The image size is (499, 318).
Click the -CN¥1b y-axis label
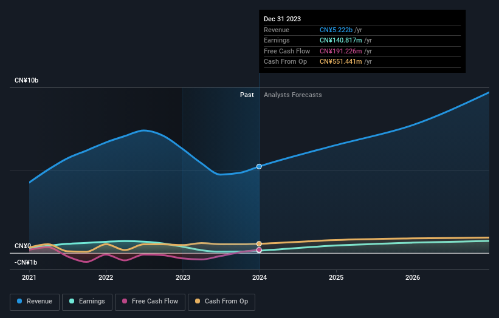click(26, 262)
